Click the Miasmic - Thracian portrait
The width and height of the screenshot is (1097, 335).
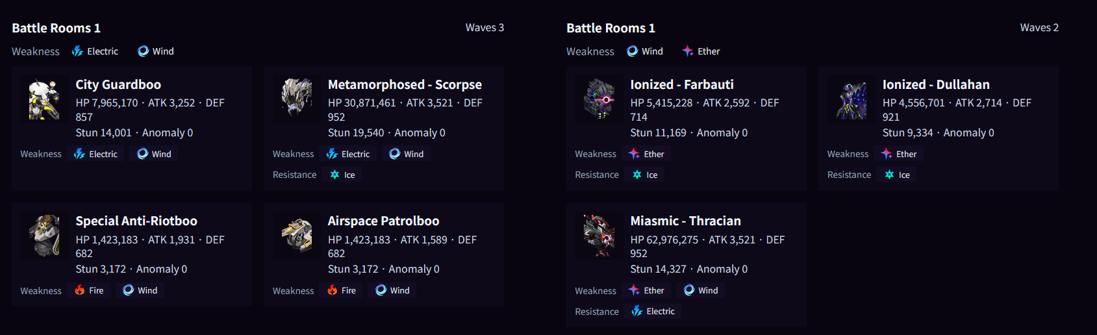pos(599,236)
